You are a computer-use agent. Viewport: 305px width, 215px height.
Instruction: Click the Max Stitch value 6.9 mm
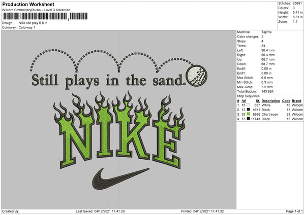(267, 78)
